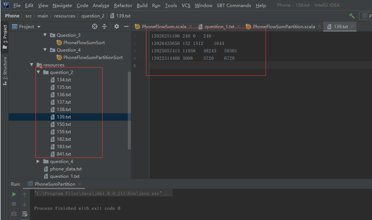Open the Help menu

(261, 5)
